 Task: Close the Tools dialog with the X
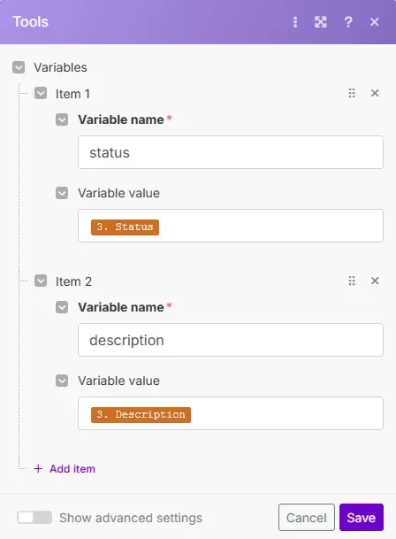[375, 22]
